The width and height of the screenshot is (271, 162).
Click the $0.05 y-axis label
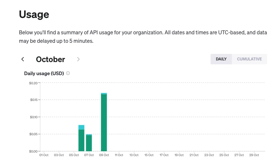point(33,134)
